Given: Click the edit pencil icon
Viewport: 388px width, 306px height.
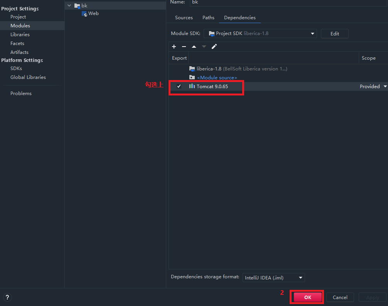Looking at the screenshot, I should tap(214, 47).
